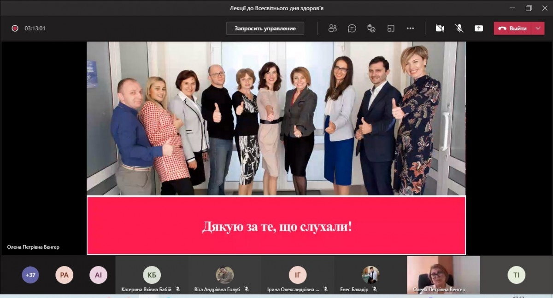This screenshot has width=553, height=298.
Task: Expand the leave options dropdown arrow
Action: (x=538, y=29)
